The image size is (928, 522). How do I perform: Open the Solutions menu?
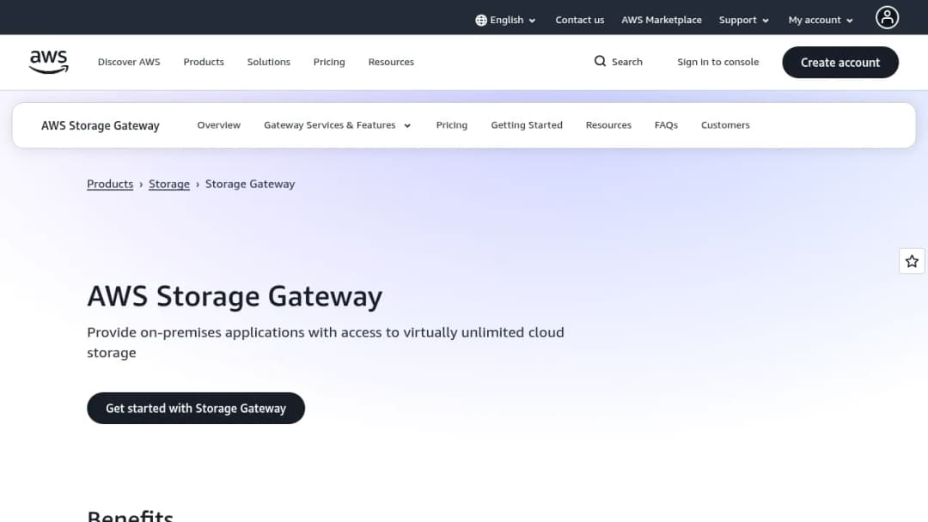coord(269,62)
